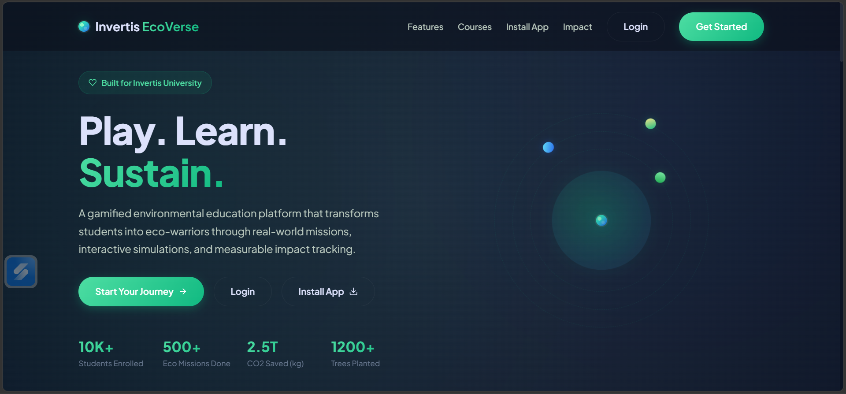Click the Students Enrolled label
Viewport: 846px width, 394px height.
(x=111, y=363)
